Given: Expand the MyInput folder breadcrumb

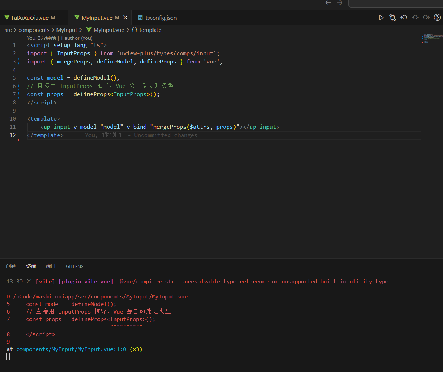Looking at the screenshot, I should tap(67, 30).
